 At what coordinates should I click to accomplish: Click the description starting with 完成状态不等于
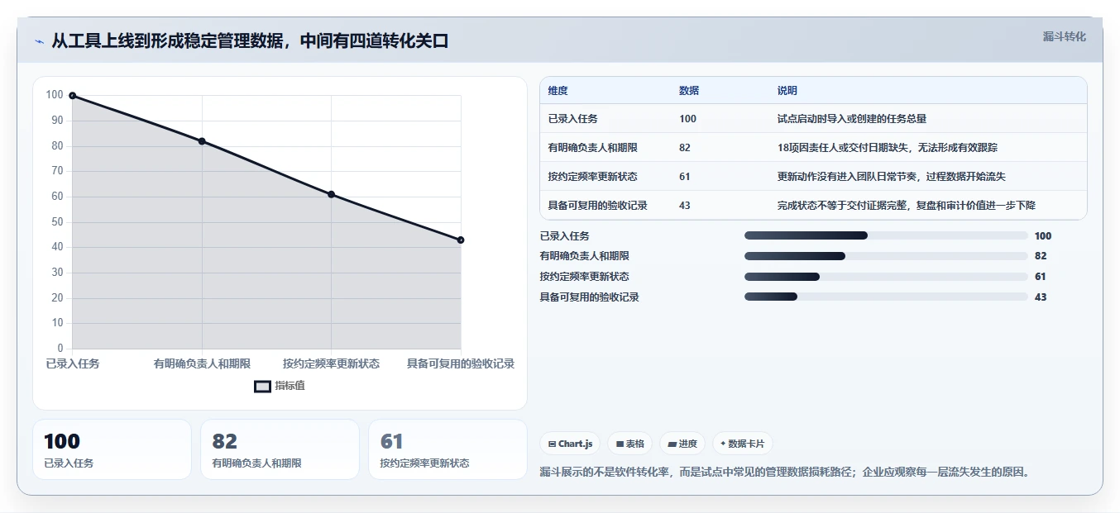[x=906, y=206]
